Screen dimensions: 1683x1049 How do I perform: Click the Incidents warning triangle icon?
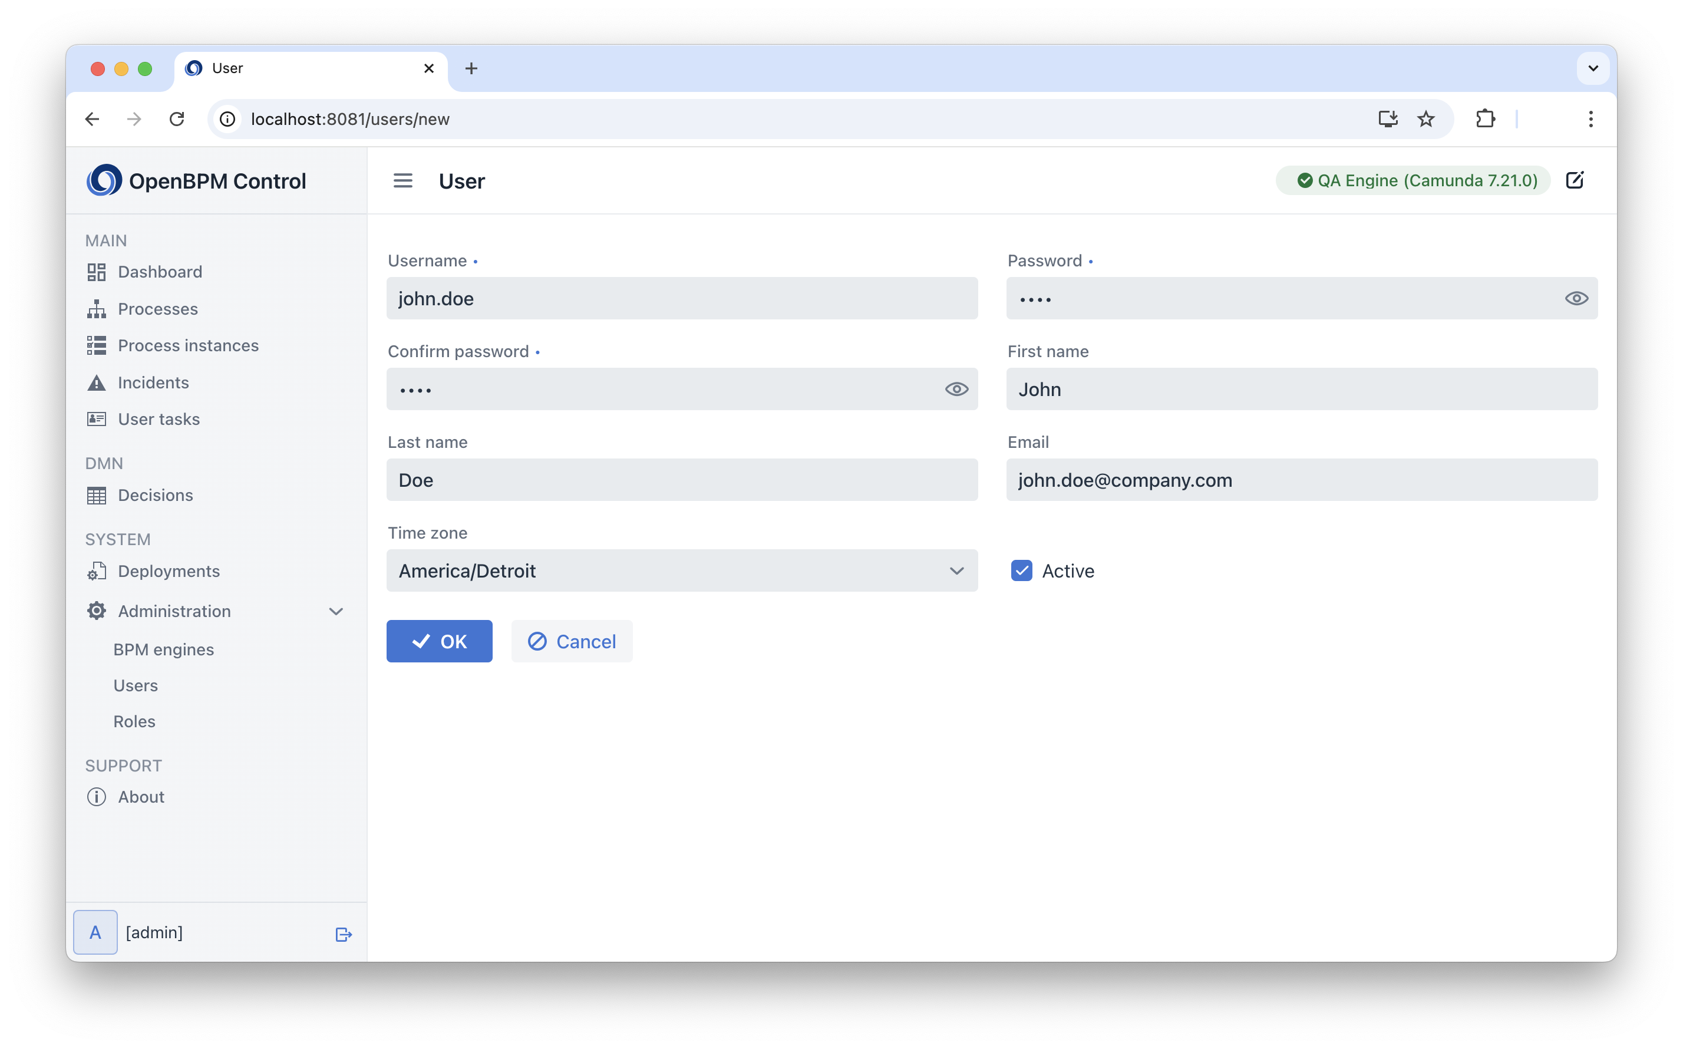[x=97, y=382]
